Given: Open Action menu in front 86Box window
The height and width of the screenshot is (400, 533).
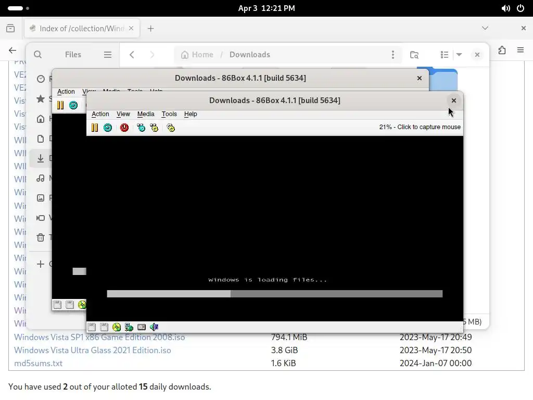Looking at the screenshot, I should 100,114.
